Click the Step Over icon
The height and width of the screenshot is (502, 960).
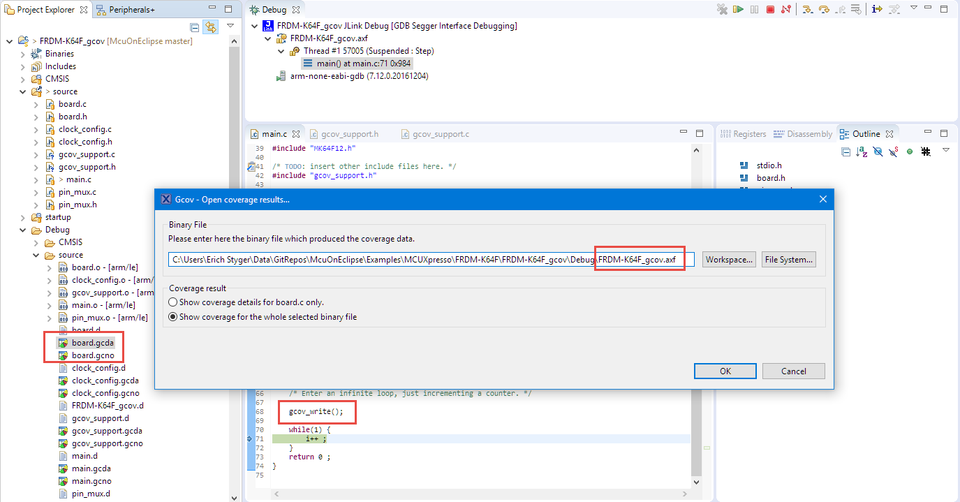[x=824, y=10]
